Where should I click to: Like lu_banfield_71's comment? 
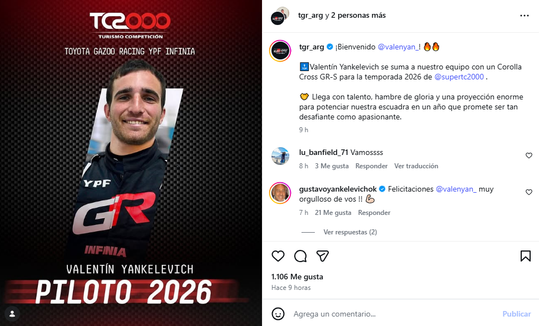pos(528,156)
